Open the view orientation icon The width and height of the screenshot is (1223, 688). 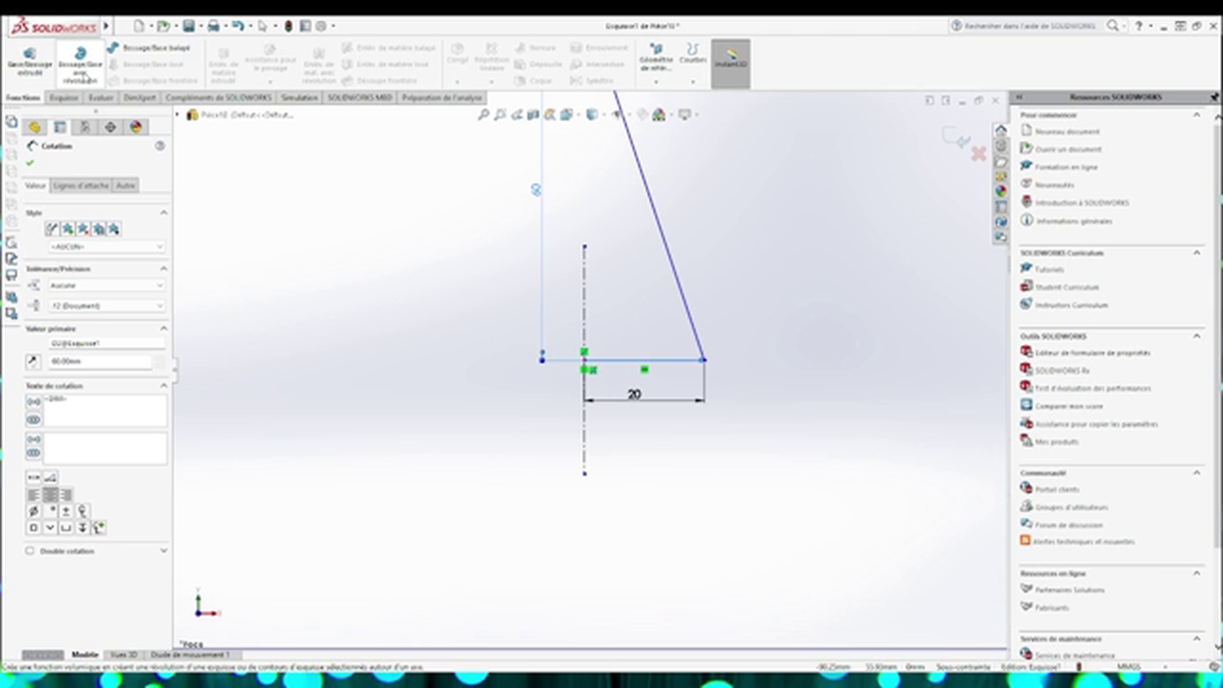tap(592, 114)
